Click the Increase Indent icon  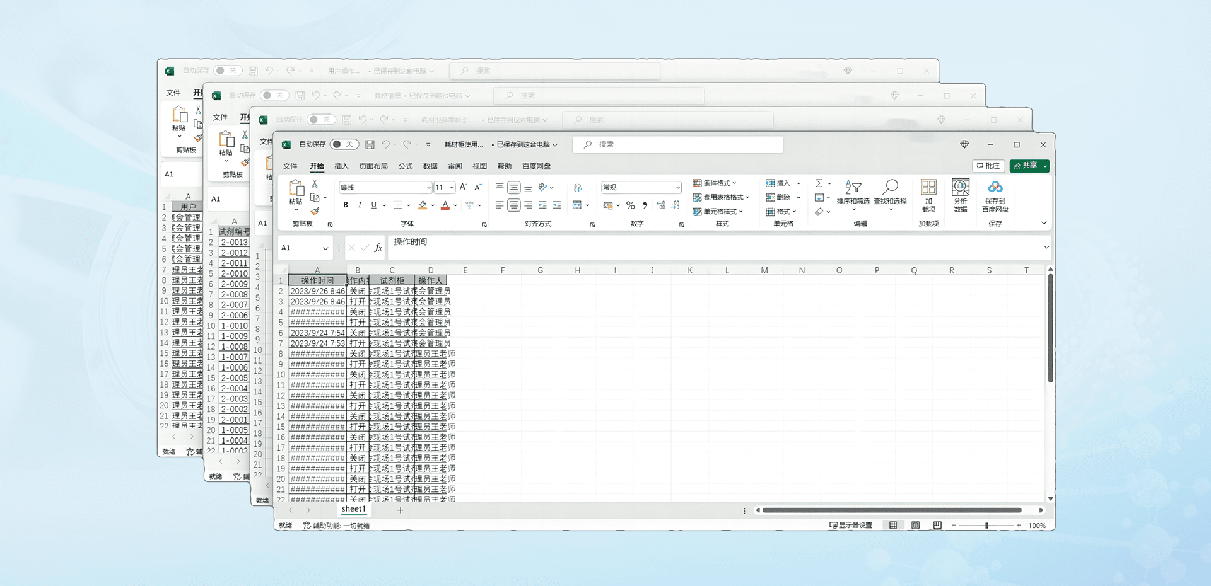[x=557, y=205]
